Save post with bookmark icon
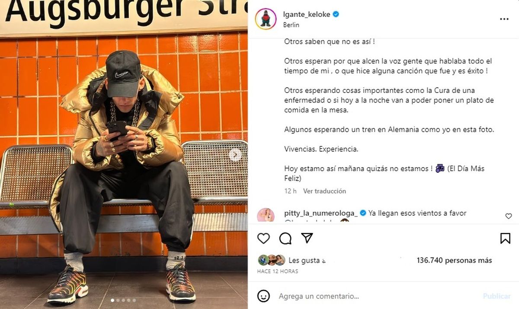 (505, 238)
